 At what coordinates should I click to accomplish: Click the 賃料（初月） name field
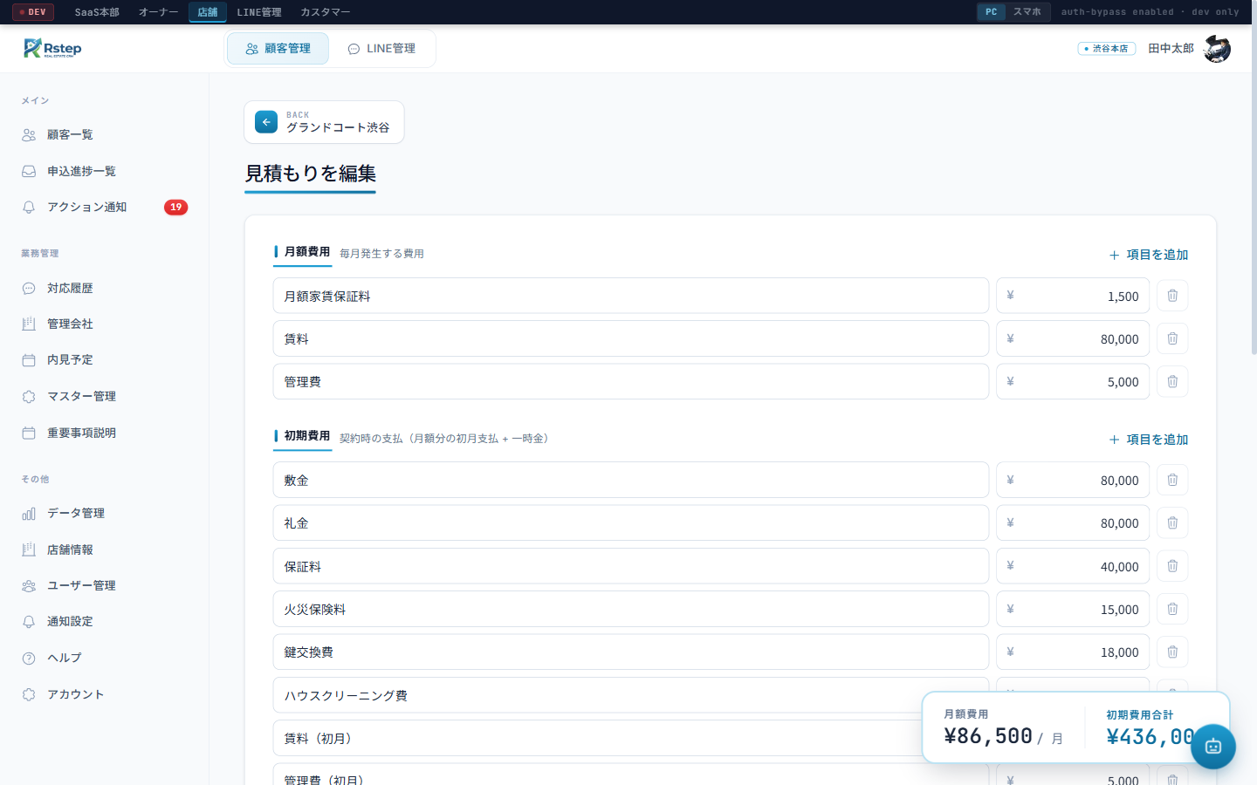[x=631, y=738]
